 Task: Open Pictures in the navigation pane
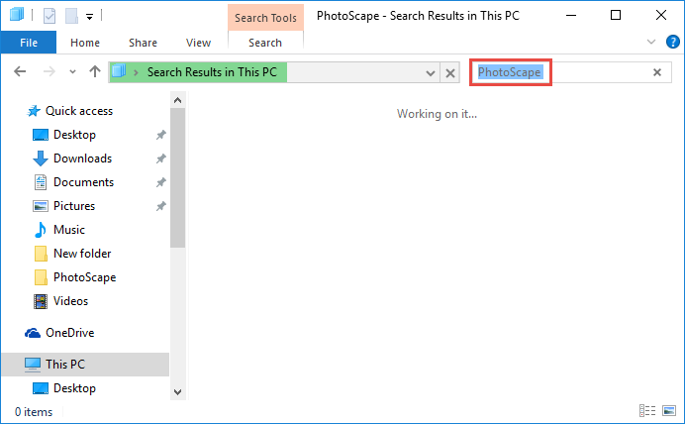74,206
